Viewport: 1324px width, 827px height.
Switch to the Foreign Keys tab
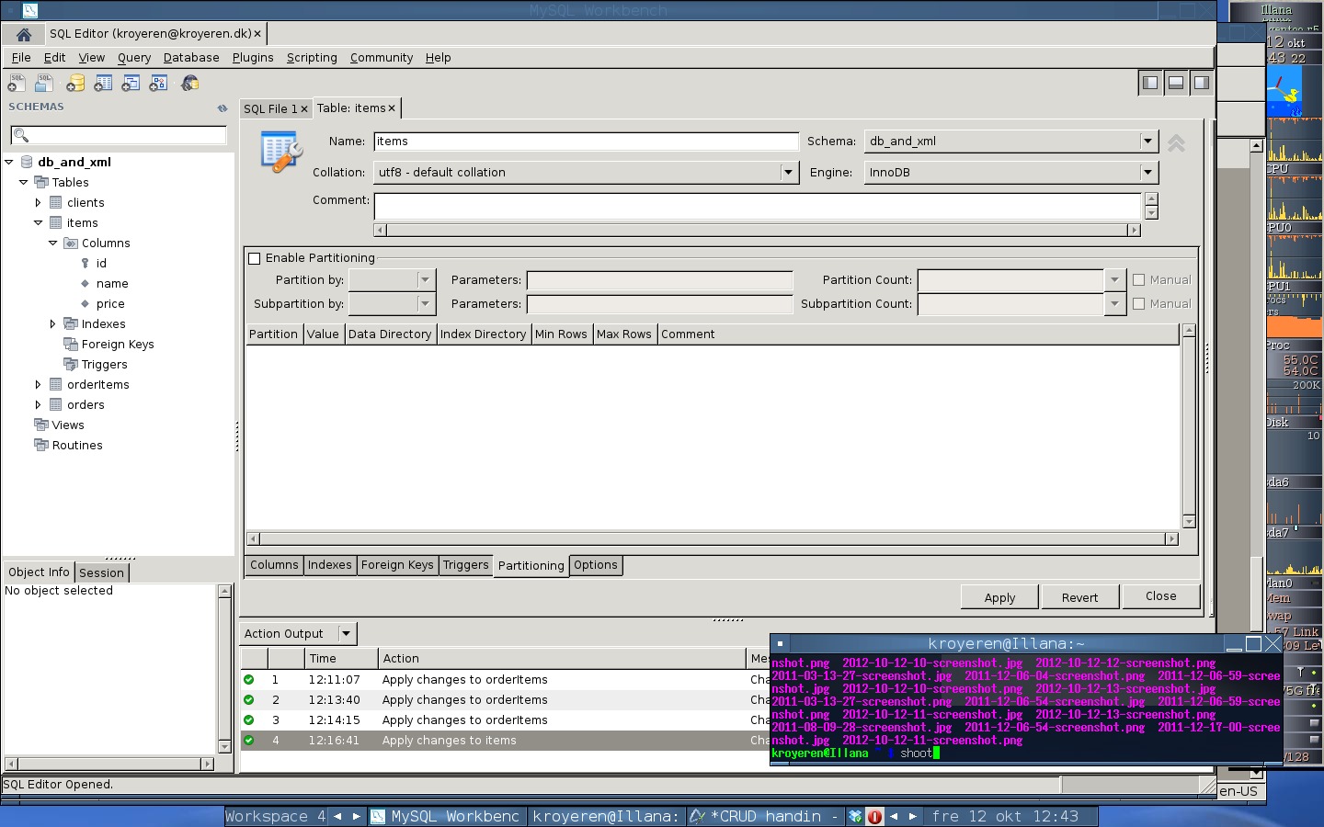pos(397,565)
